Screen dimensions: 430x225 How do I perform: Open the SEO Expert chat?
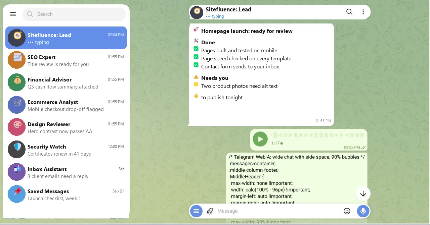tap(66, 60)
